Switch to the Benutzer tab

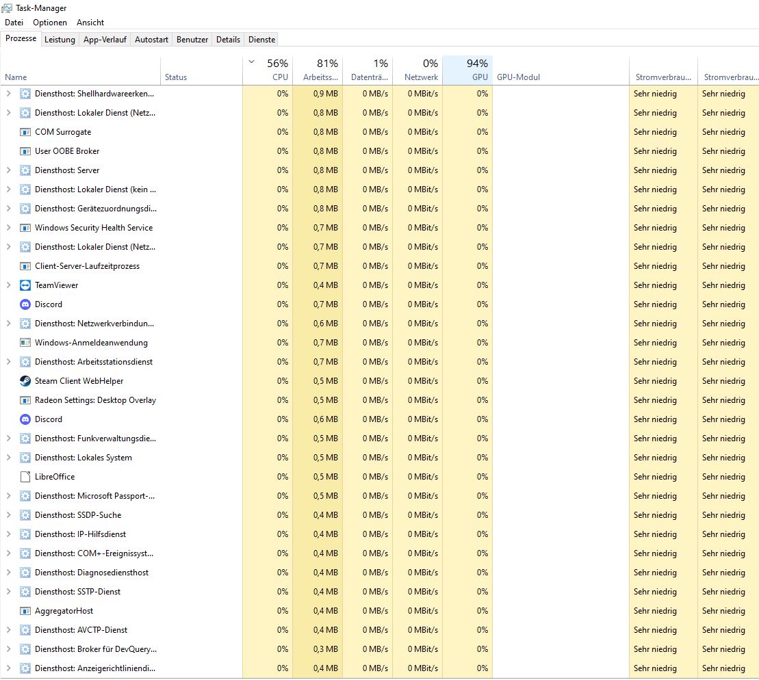coord(192,40)
